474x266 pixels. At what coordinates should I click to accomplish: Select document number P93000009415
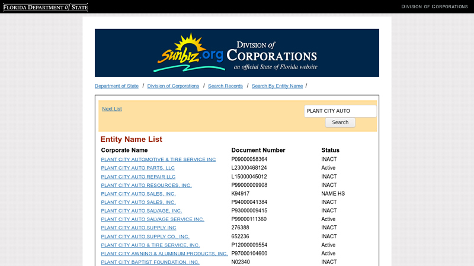click(x=249, y=210)
